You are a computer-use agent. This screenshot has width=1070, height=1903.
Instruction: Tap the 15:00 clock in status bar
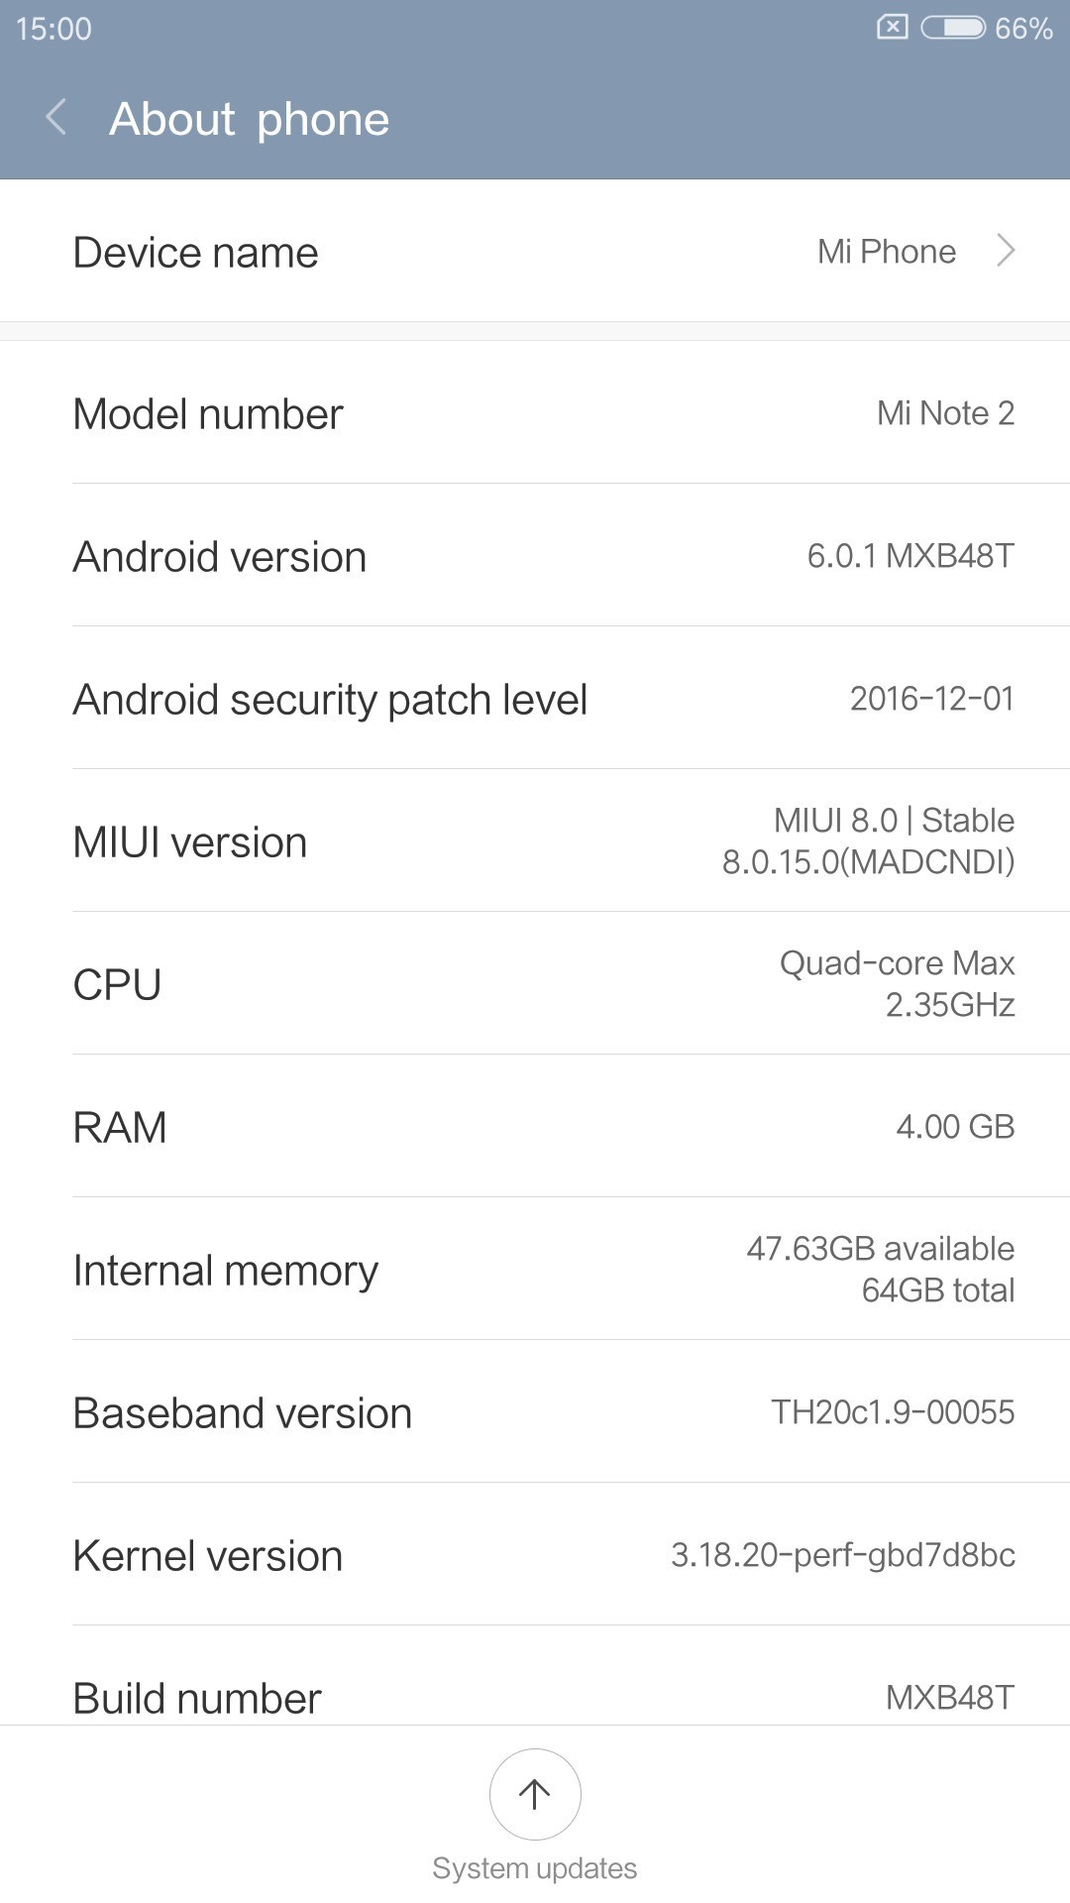[x=53, y=29]
